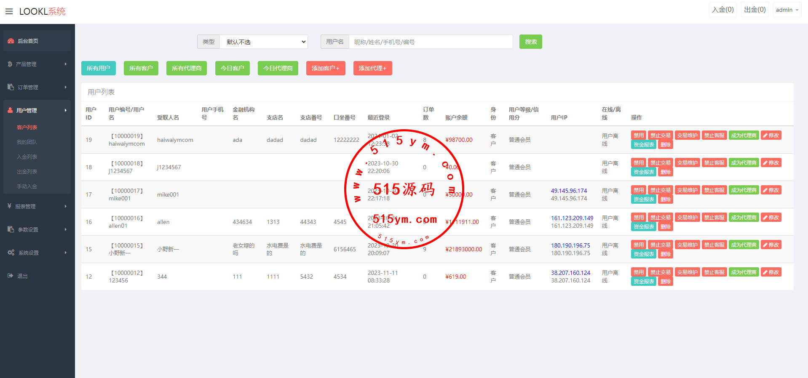Screen dimensions: 808x378
Task: Click the 订单管理 sidebar icon
Action: click(11, 87)
